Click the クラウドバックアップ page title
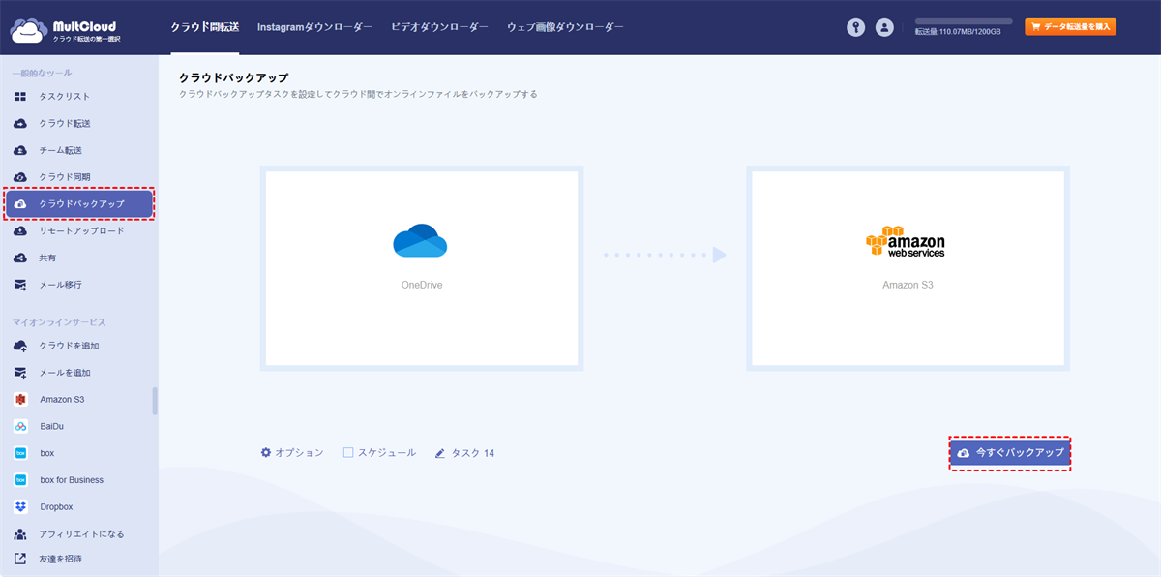 (233, 76)
